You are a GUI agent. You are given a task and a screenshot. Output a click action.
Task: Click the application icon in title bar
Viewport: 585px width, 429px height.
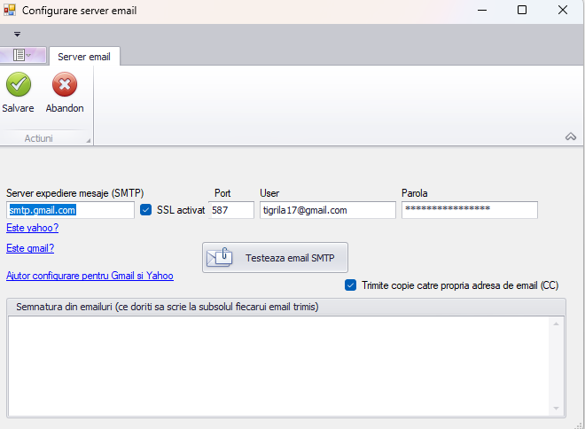(x=10, y=11)
